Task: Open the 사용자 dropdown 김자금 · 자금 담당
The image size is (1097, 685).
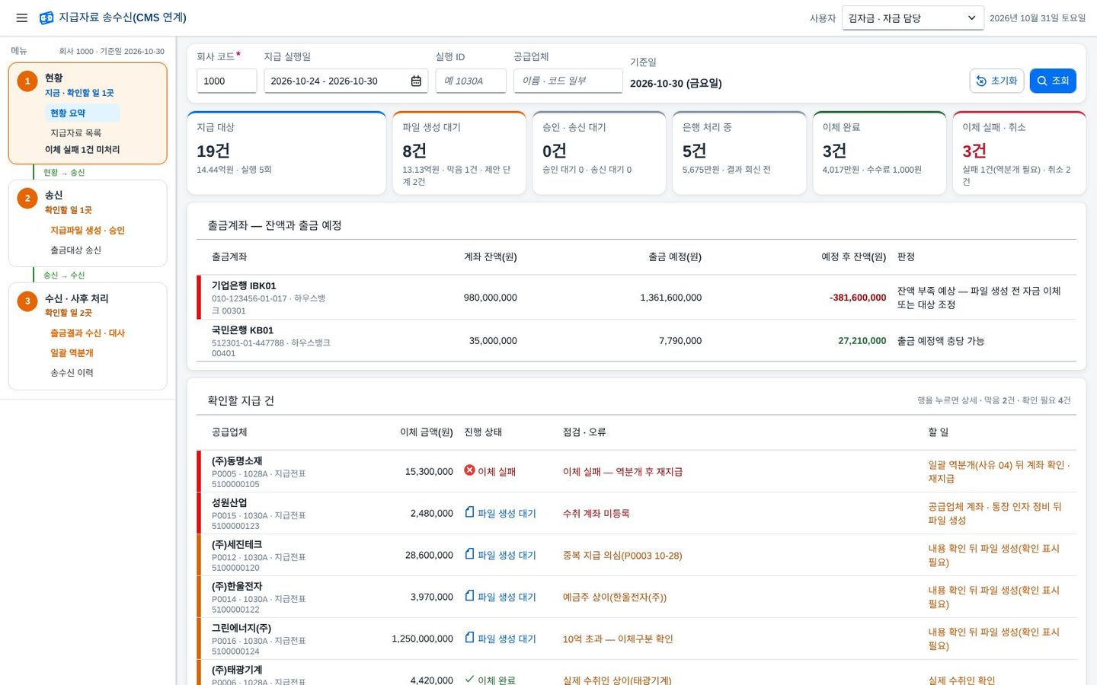Action: pos(913,18)
